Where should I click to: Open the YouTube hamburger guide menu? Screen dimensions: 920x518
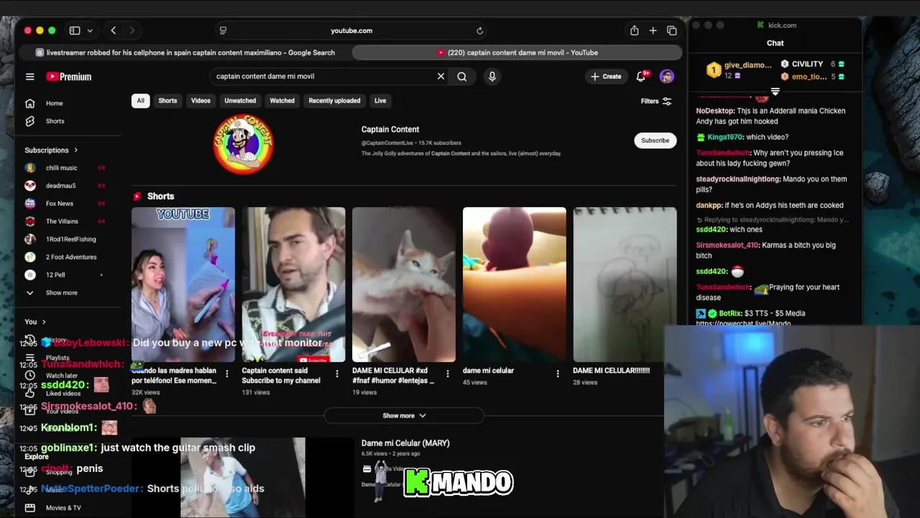click(x=30, y=76)
